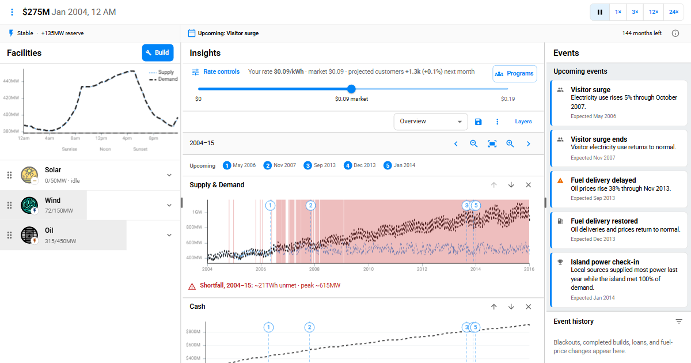Save the current chart view
This screenshot has height=363, width=691.
click(x=479, y=122)
